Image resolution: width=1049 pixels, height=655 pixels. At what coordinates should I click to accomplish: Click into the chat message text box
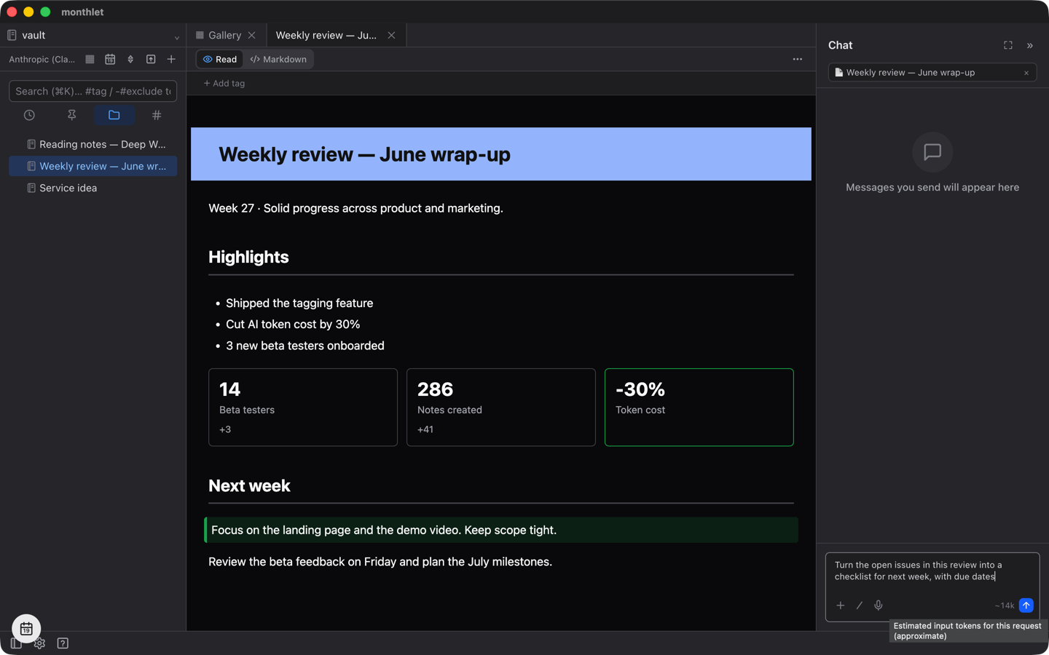pos(932,571)
